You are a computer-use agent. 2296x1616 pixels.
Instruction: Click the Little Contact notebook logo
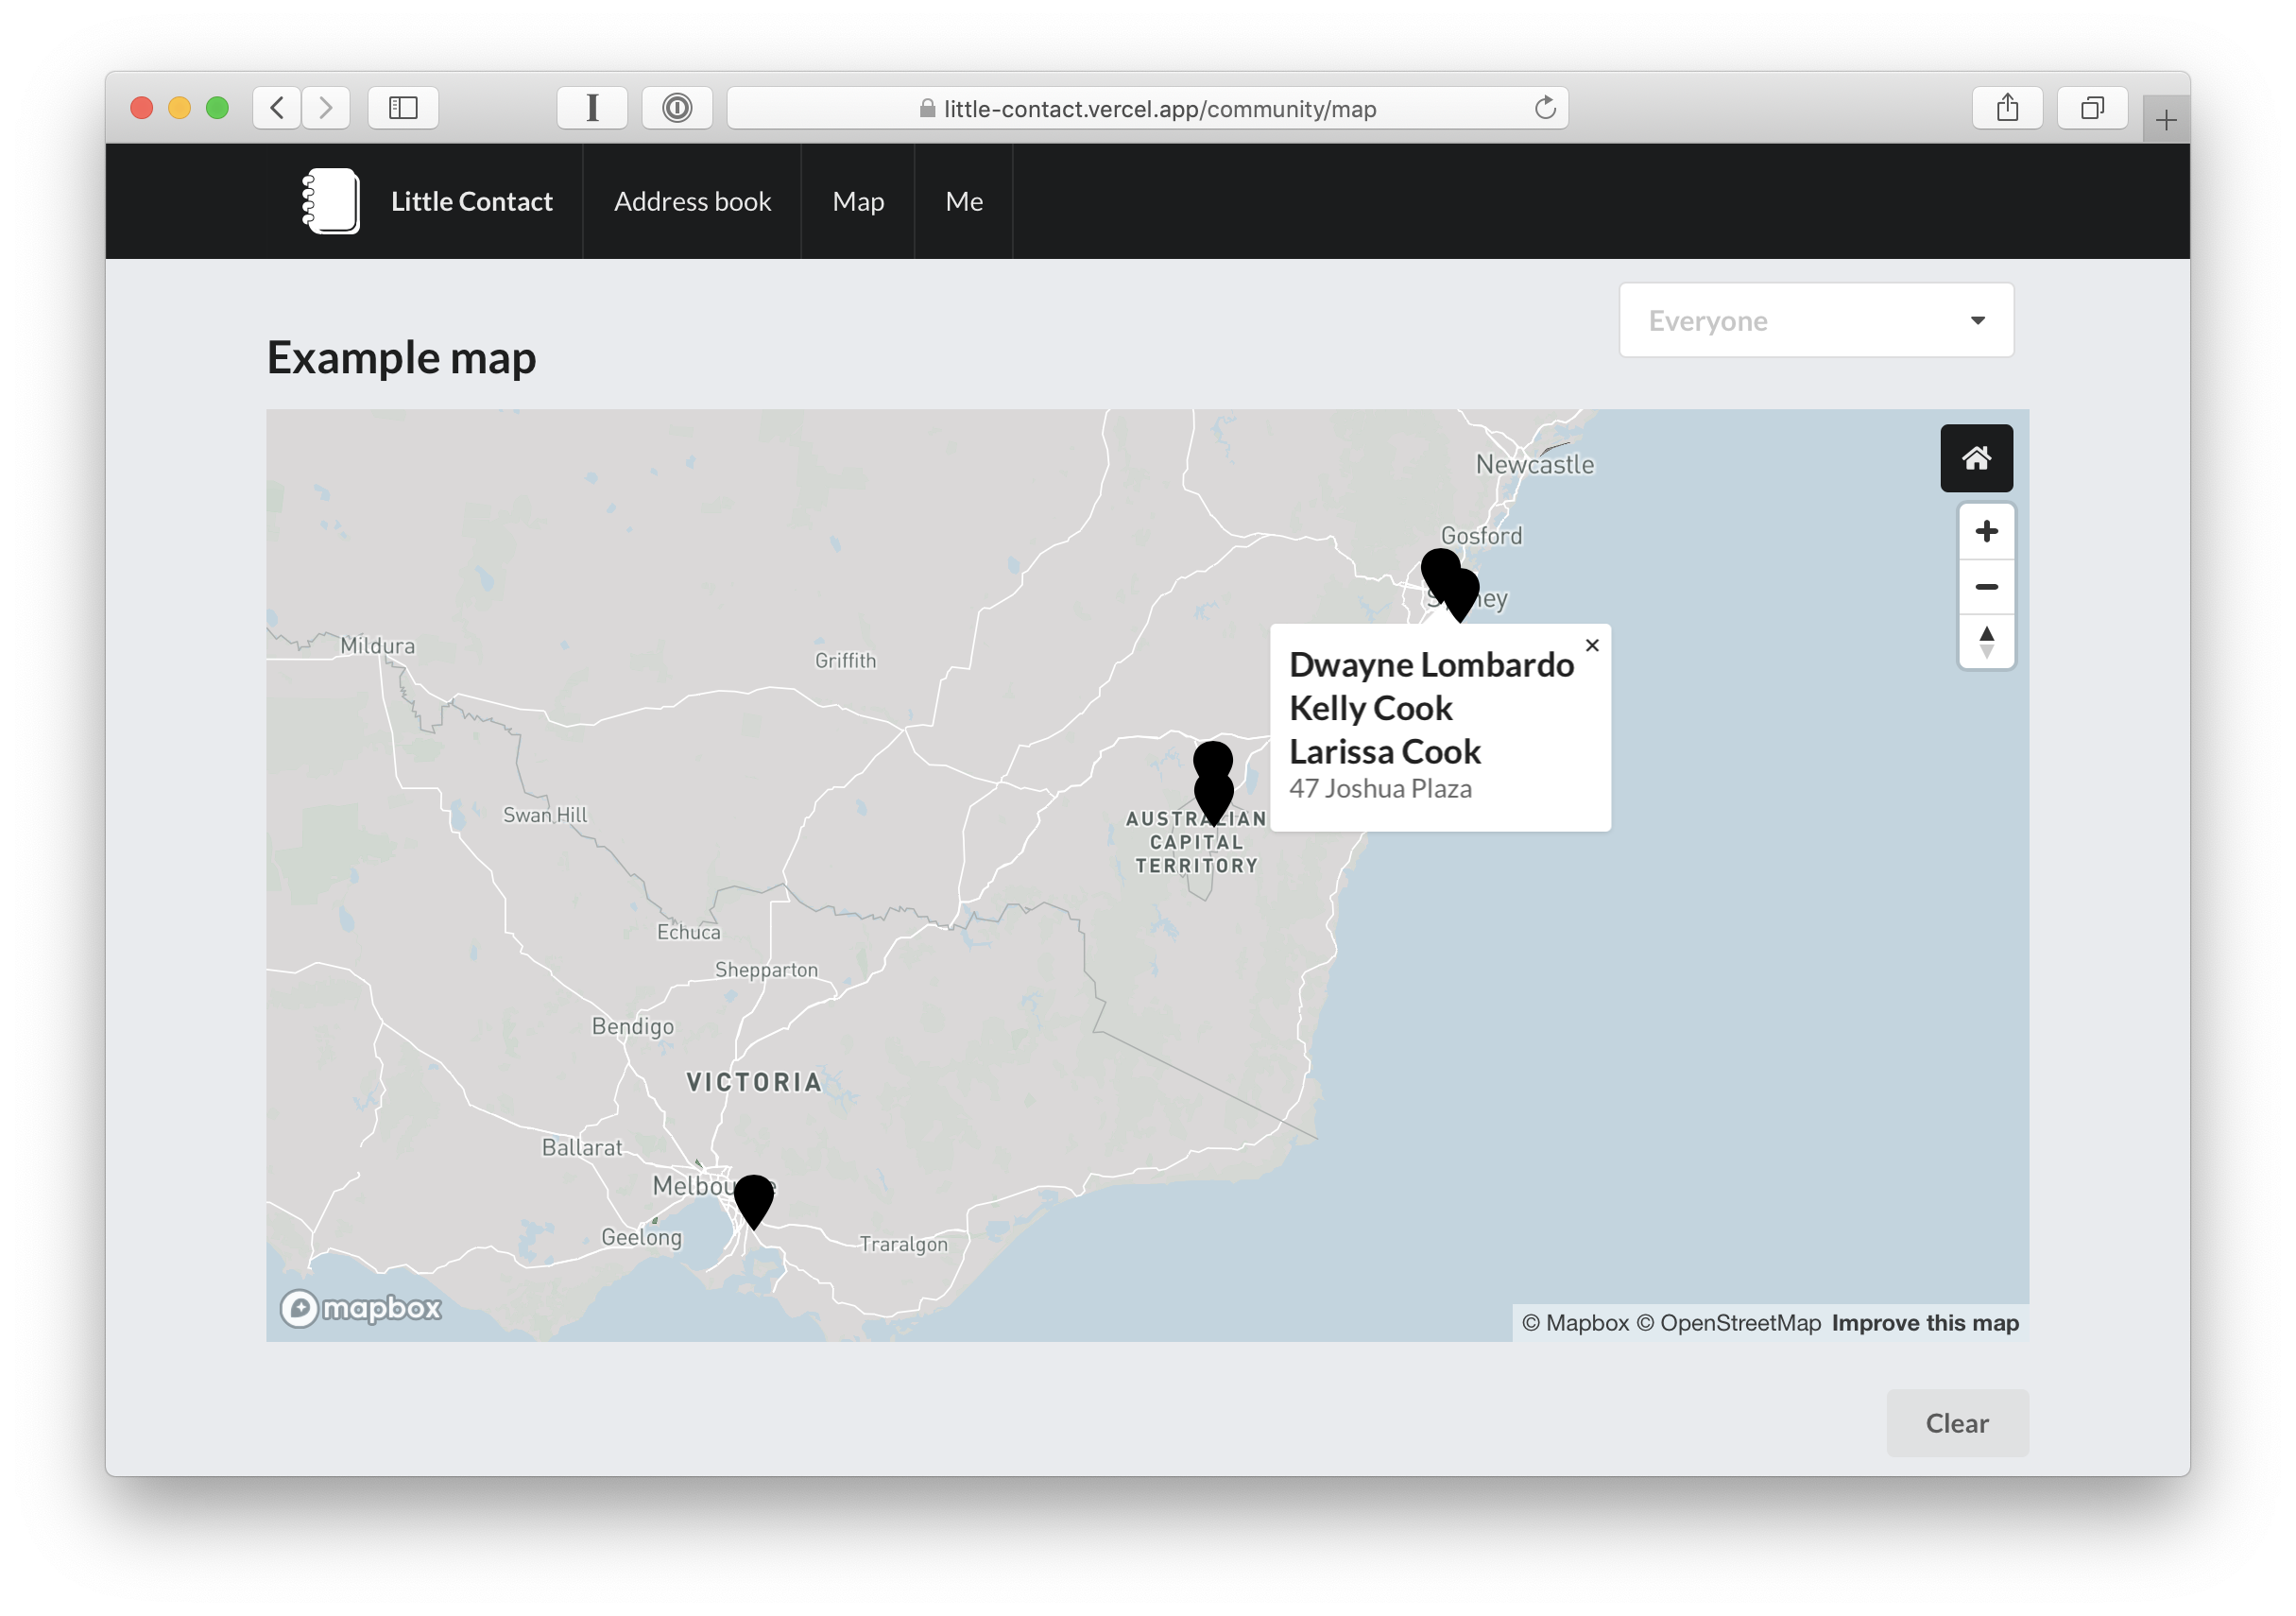pos(331,201)
